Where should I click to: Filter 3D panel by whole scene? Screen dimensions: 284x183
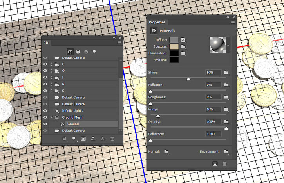coord(70,52)
